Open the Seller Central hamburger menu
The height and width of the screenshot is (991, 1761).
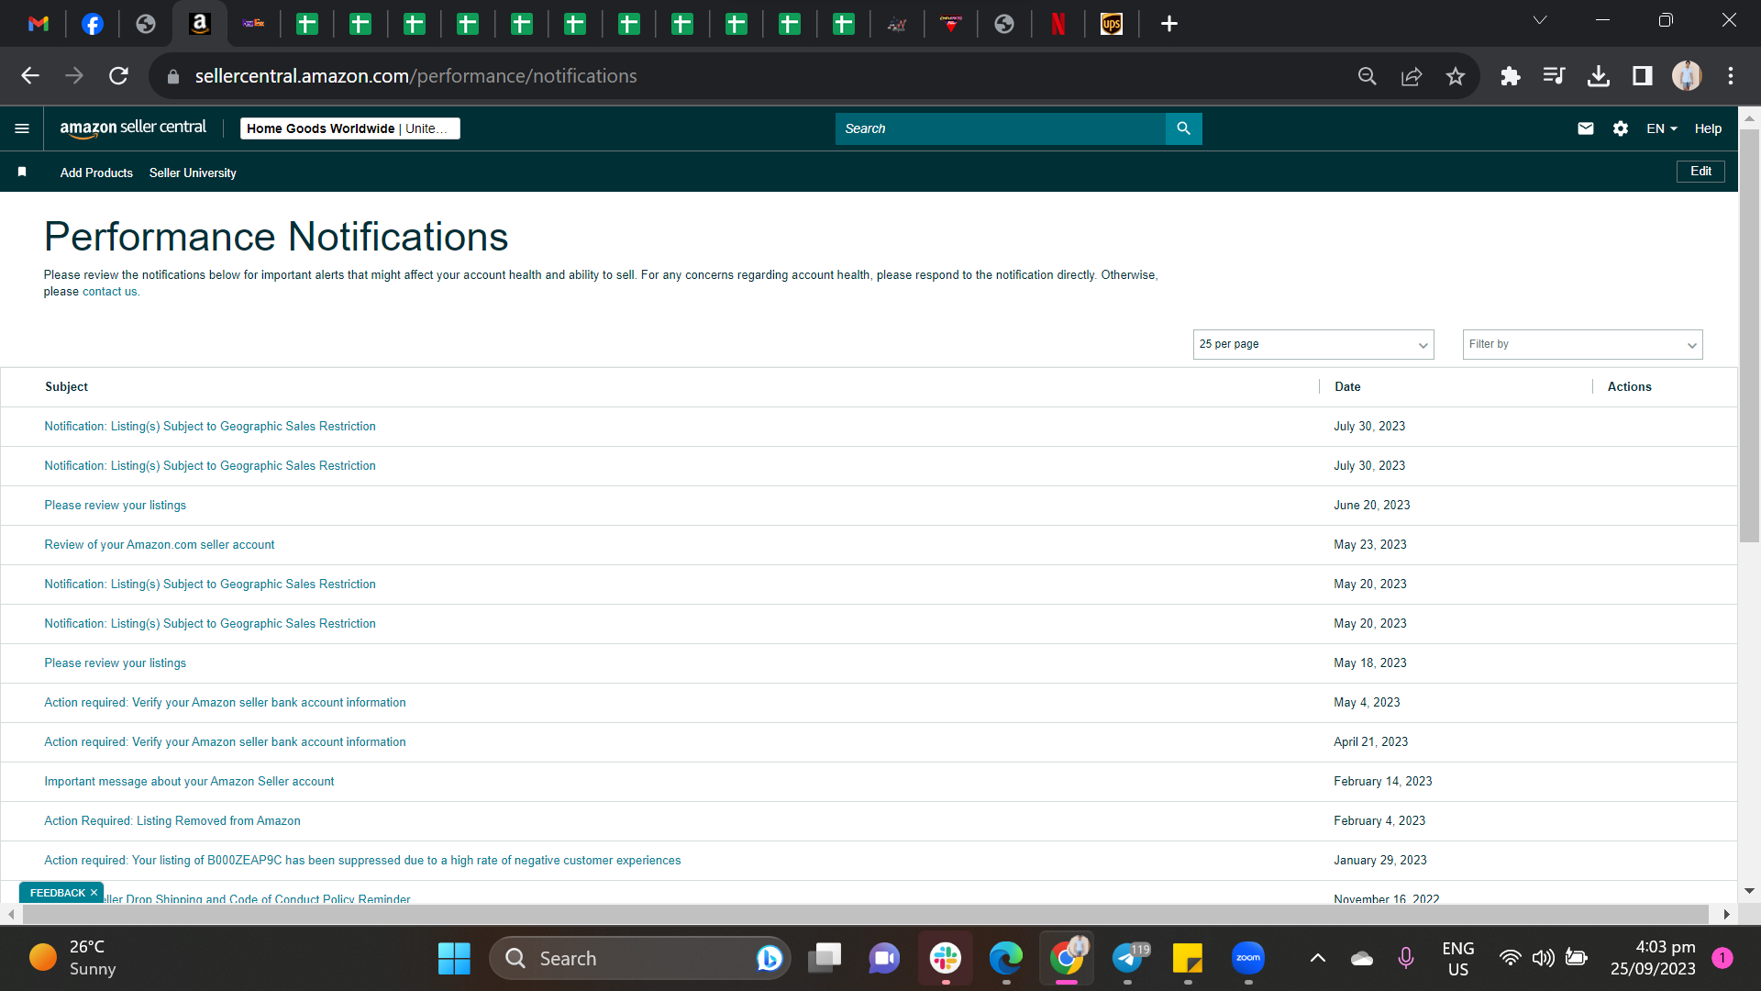click(x=22, y=128)
